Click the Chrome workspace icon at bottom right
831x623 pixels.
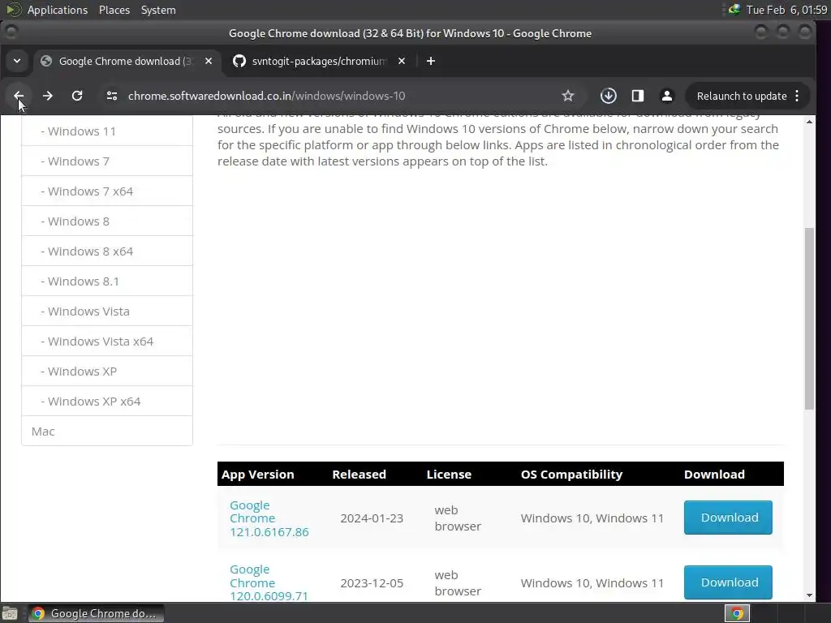737,613
